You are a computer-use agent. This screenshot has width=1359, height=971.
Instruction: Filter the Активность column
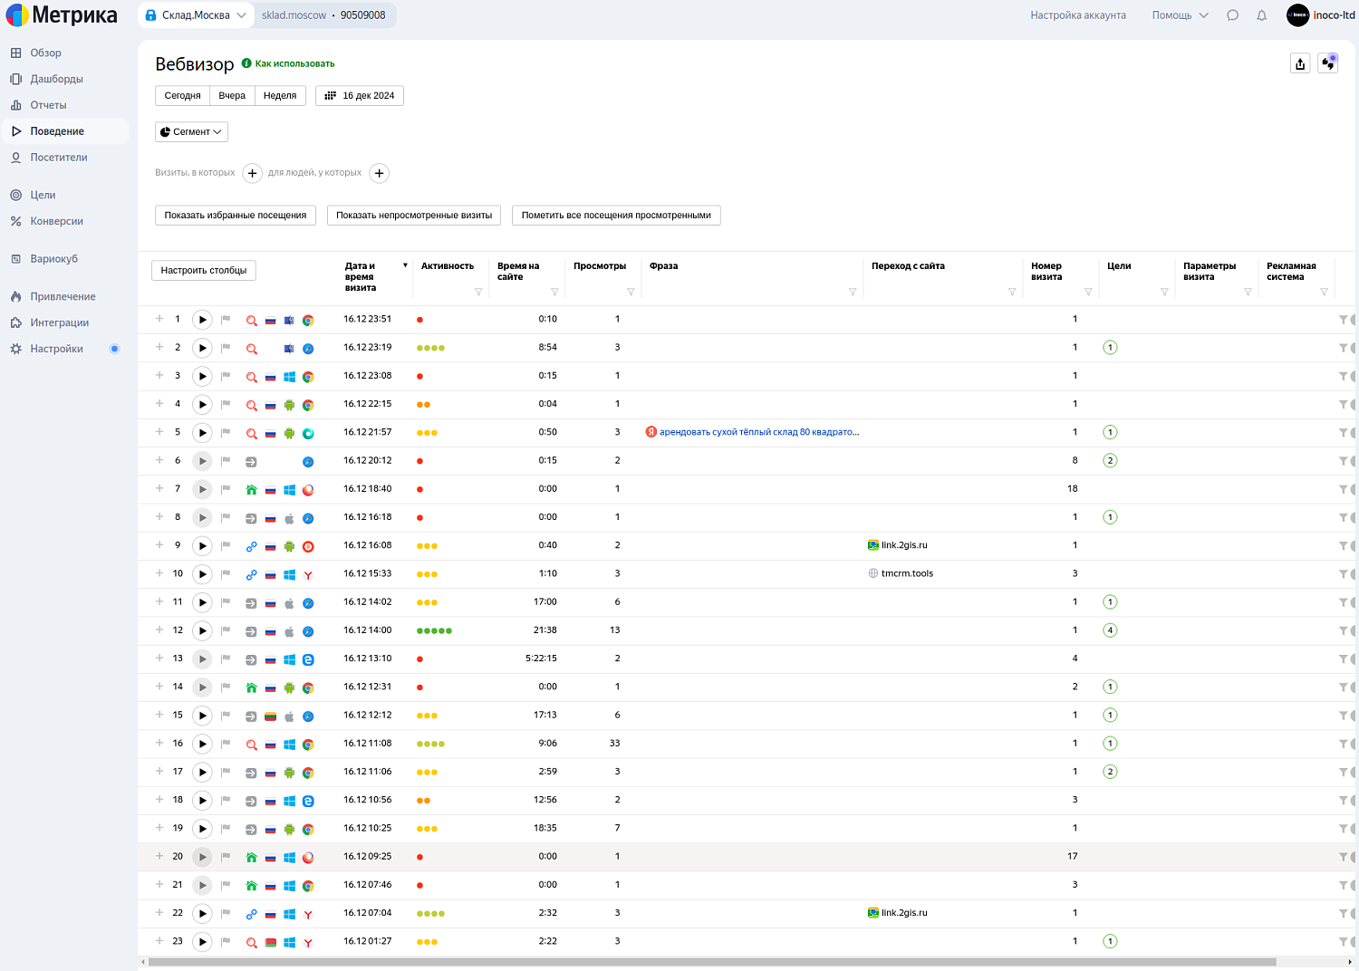[x=478, y=292]
